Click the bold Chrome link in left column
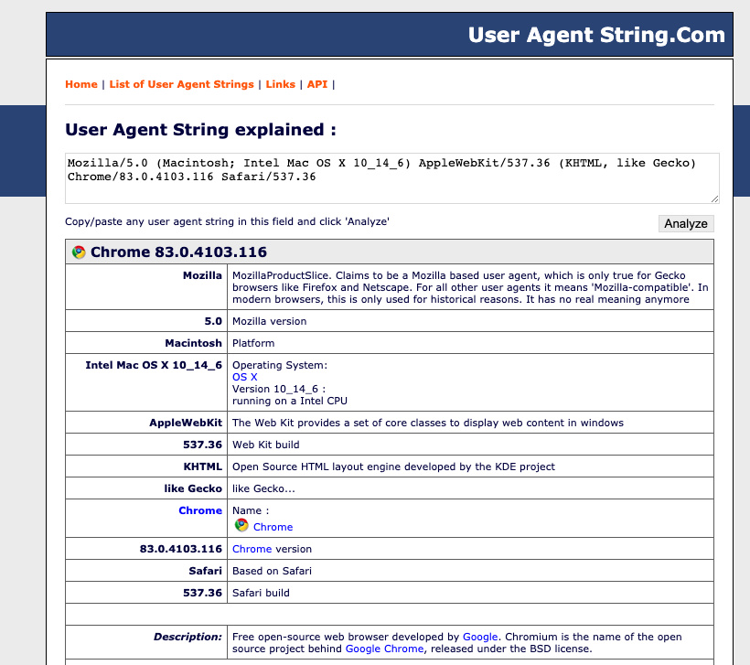 200,510
